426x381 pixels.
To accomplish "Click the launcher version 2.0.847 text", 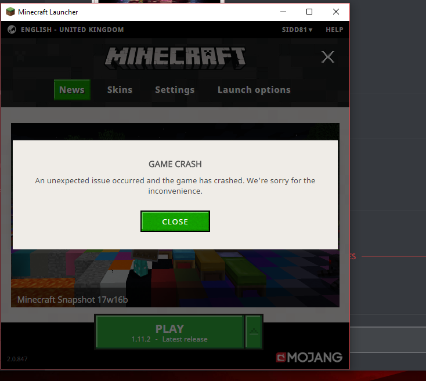I will [x=17, y=359].
